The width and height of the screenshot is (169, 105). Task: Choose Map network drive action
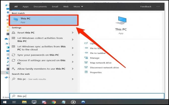coord(101,63)
